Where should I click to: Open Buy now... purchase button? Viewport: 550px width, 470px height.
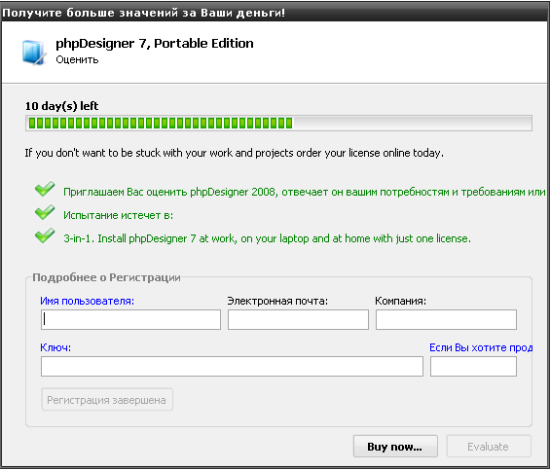tap(395, 447)
